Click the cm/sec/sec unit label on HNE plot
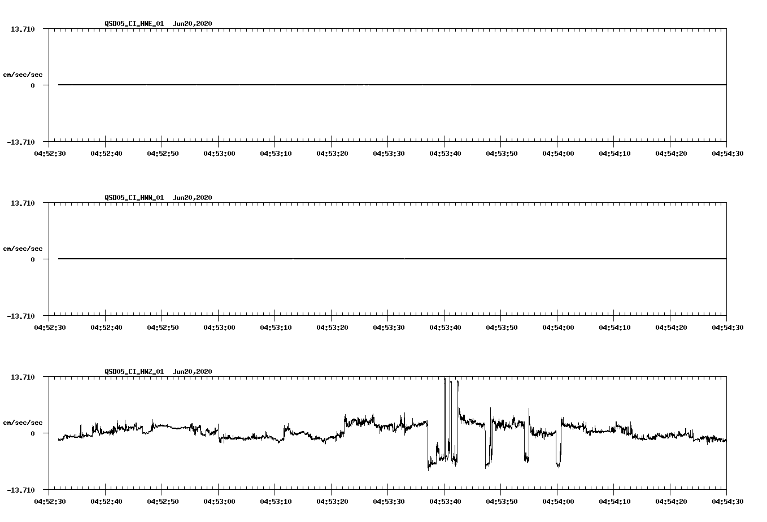Viewport: 767px width, 522px height. 23,75
